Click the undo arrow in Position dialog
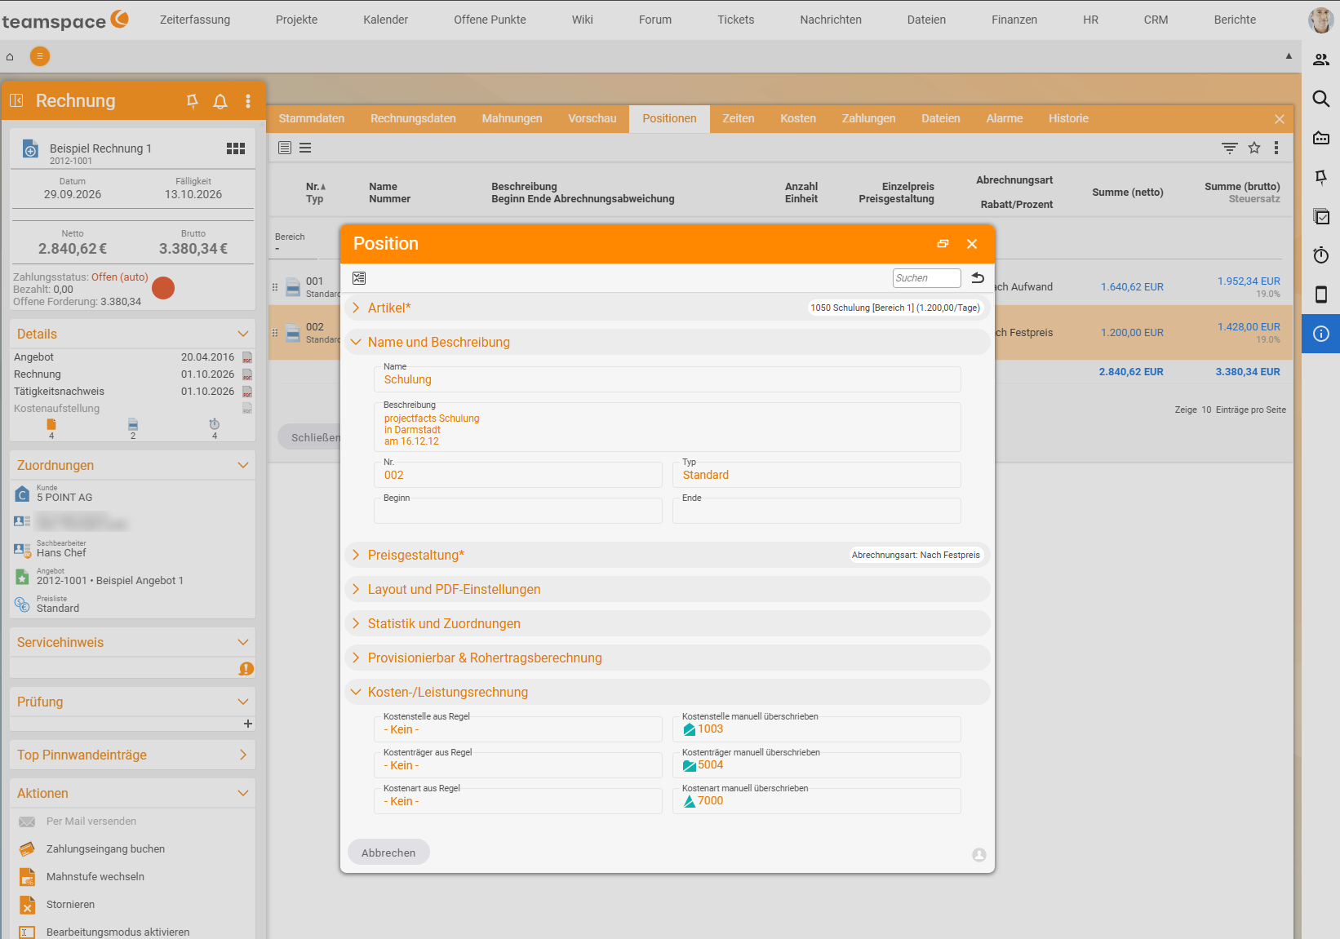The image size is (1340, 939). click(978, 278)
